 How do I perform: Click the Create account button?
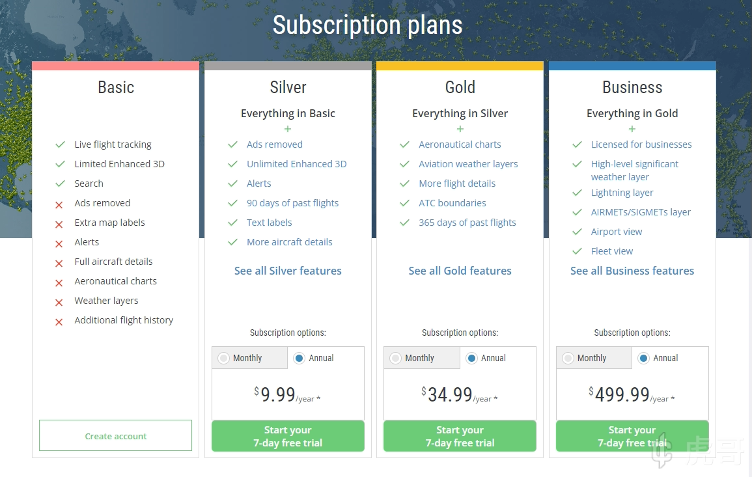(116, 436)
